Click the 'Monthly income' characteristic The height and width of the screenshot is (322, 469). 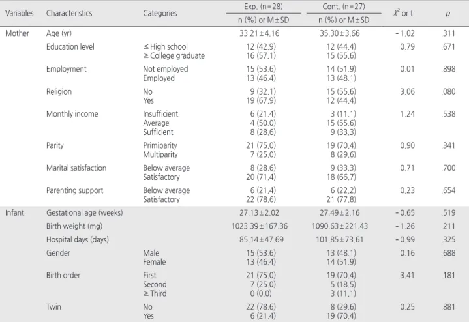pos(72,114)
